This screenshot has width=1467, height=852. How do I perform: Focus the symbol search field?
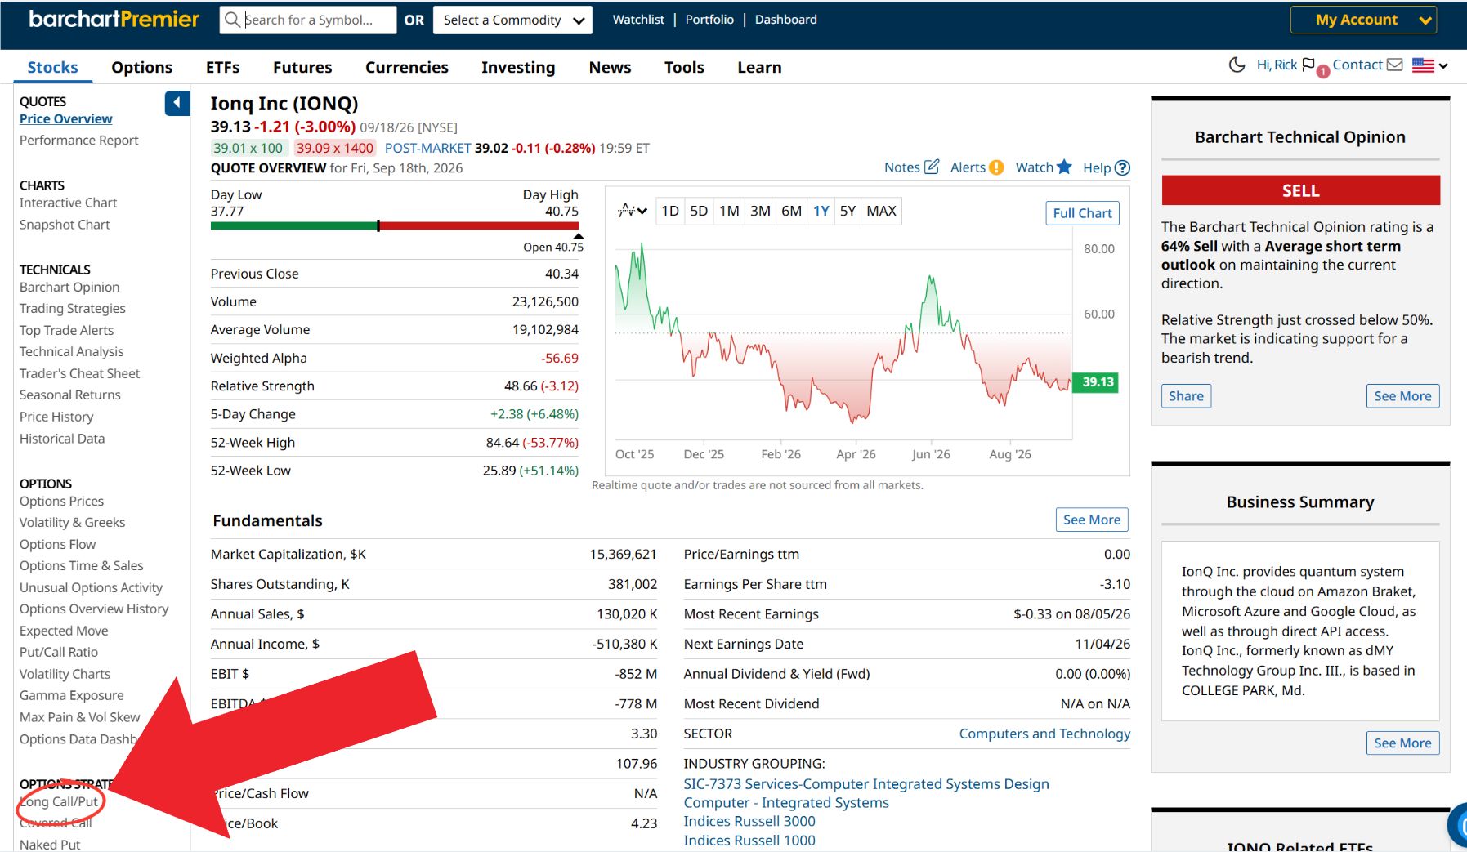coord(308,20)
